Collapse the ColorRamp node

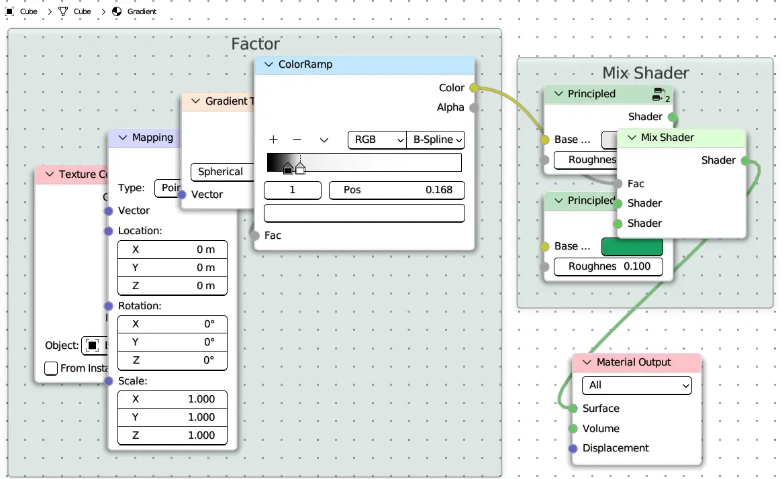tap(268, 64)
